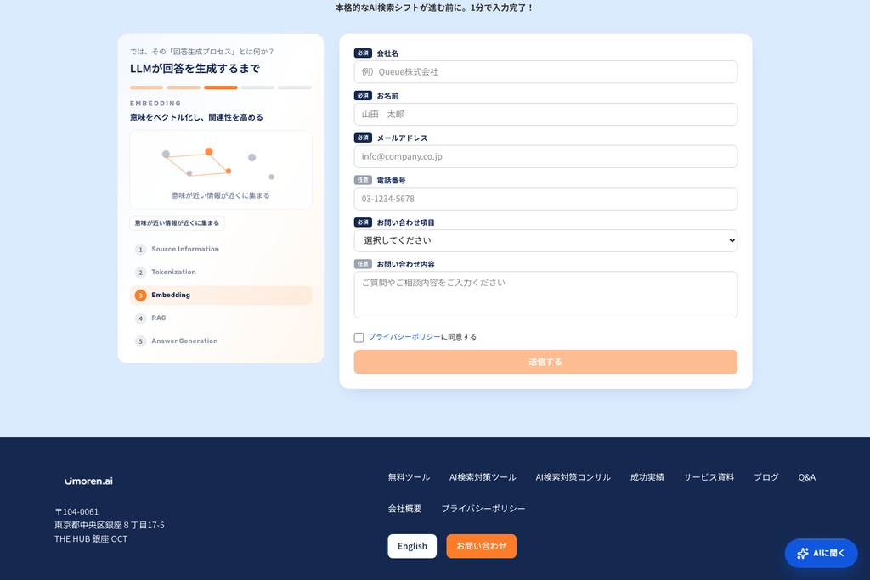Viewport: 870px width, 580px height.
Task: Click address text 東京都中央区銀座８丁目17-5
Action: point(110,525)
